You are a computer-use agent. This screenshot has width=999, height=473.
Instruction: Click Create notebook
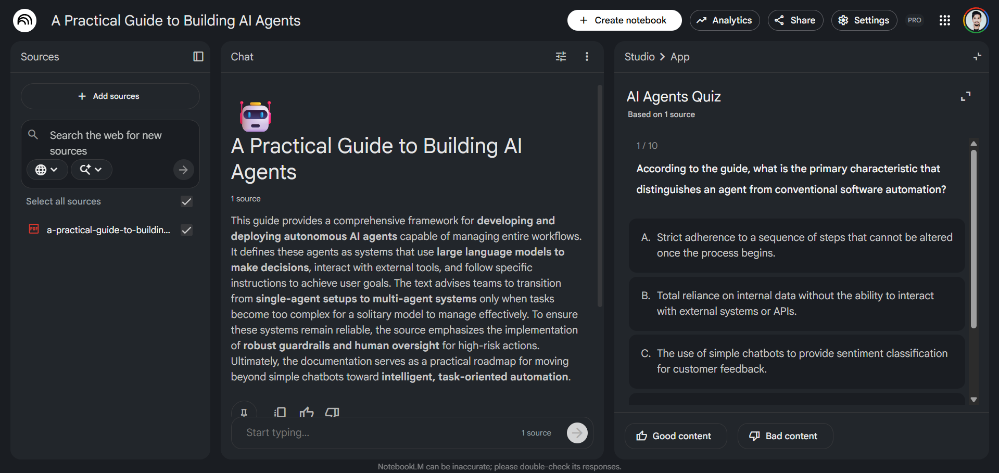pyautogui.click(x=624, y=20)
